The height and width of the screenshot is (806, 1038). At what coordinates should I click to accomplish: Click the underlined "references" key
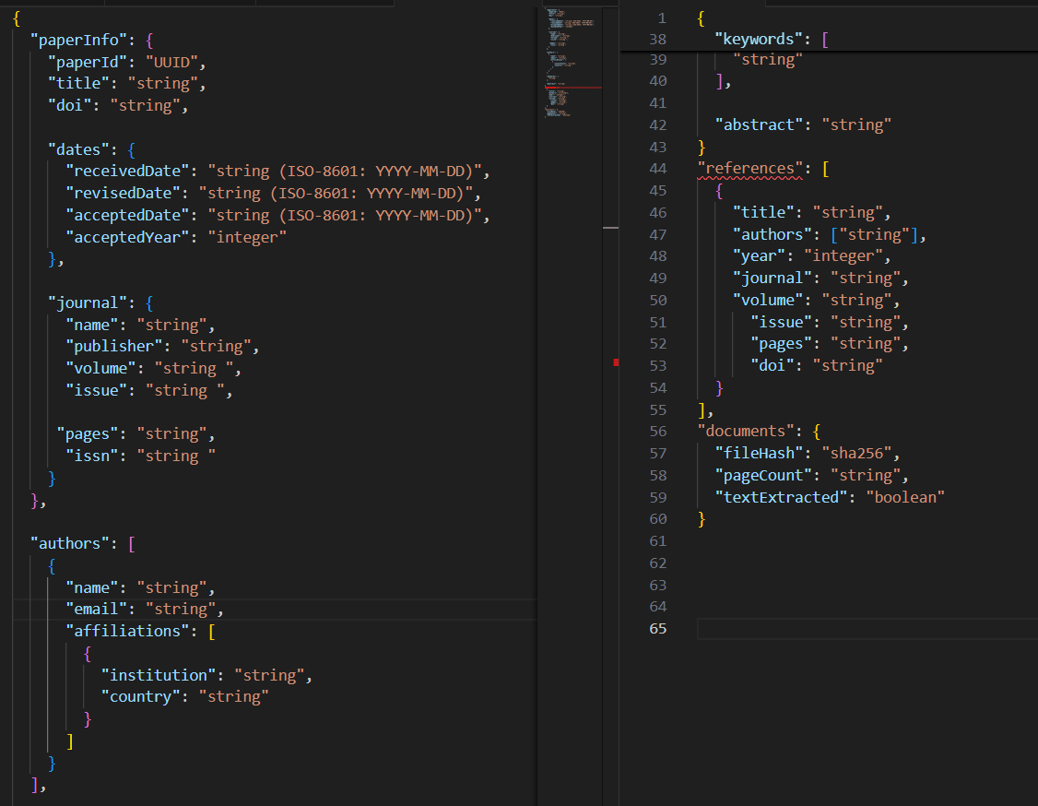coord(750,169)
